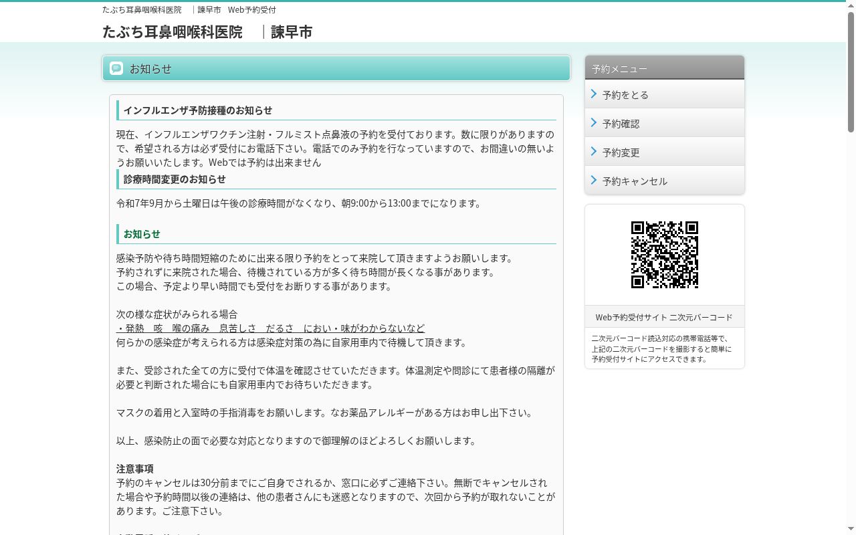This screenshot has height=535, width=856.
Task: Click the chevron arrow next to 予約キャンセル
Action: pyautogui.click(x=594, y=181)
